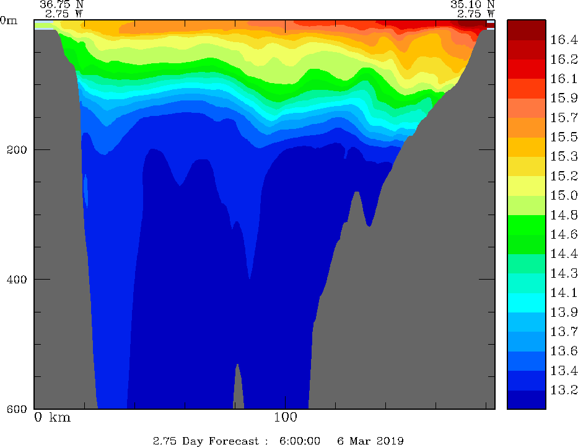Pick the orange-red swatch between 15.9 and 16.1
Image resolution: width=578 pixels, height=447 pixels.
527,89
